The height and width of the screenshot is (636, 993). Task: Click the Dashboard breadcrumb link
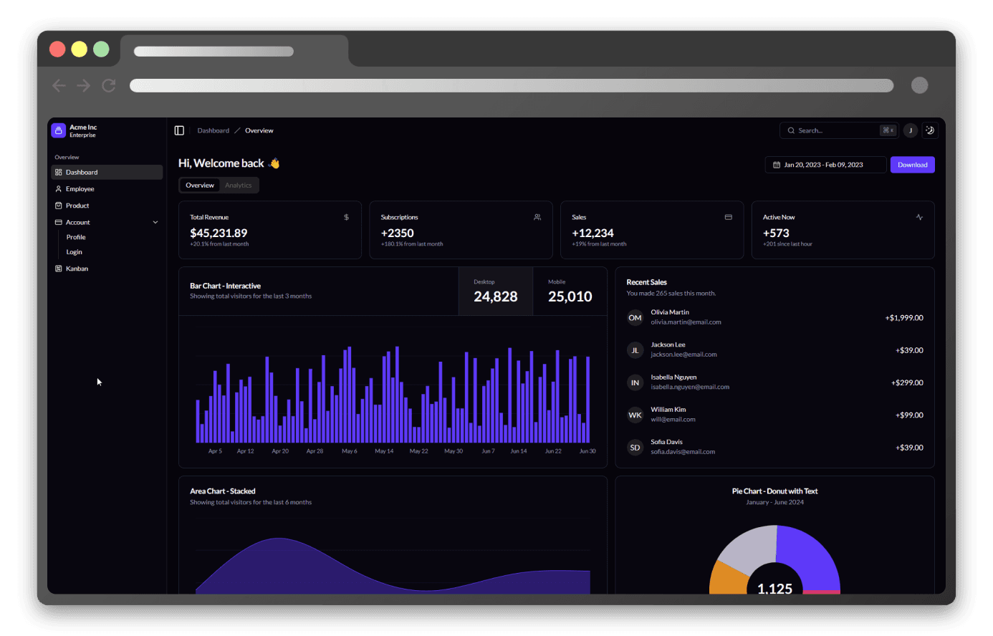(213, 131)
